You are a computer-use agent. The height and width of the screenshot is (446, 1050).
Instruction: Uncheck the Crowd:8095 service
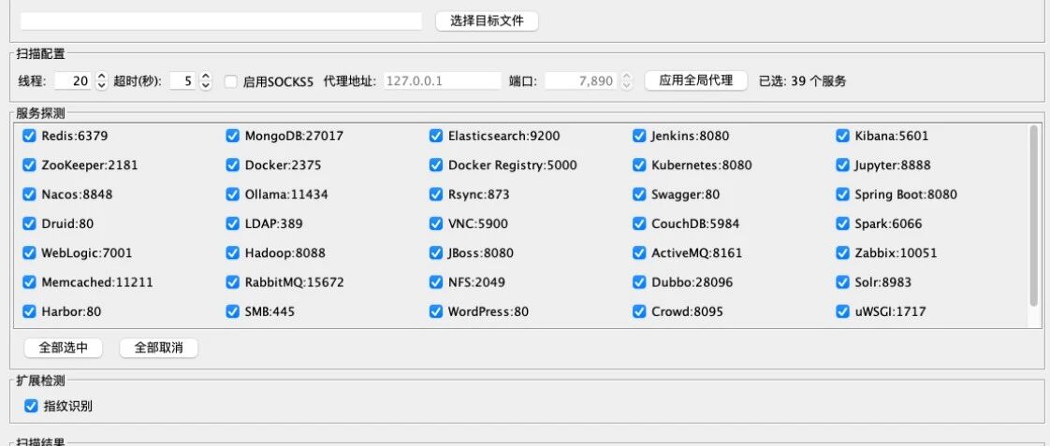(x=639, y=311)
